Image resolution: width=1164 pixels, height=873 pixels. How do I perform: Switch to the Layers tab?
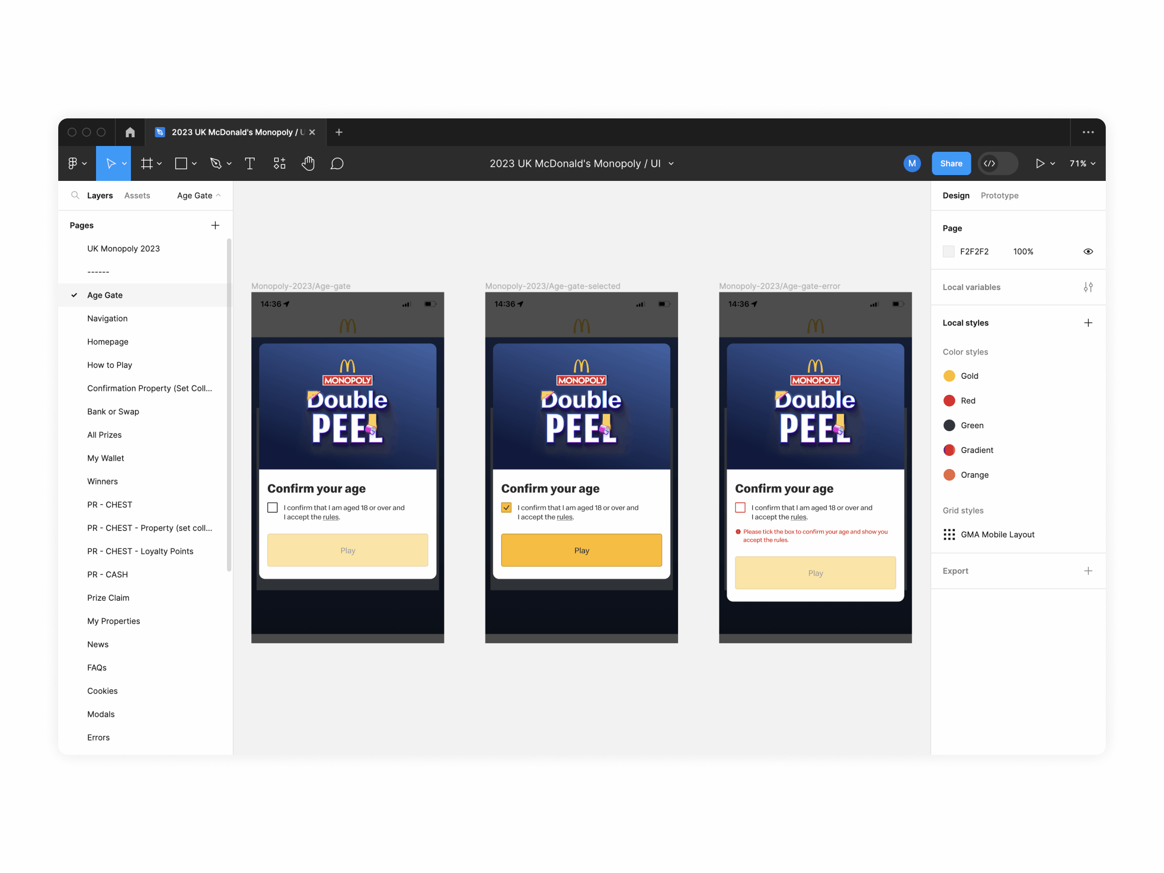[x=100, y=195]
